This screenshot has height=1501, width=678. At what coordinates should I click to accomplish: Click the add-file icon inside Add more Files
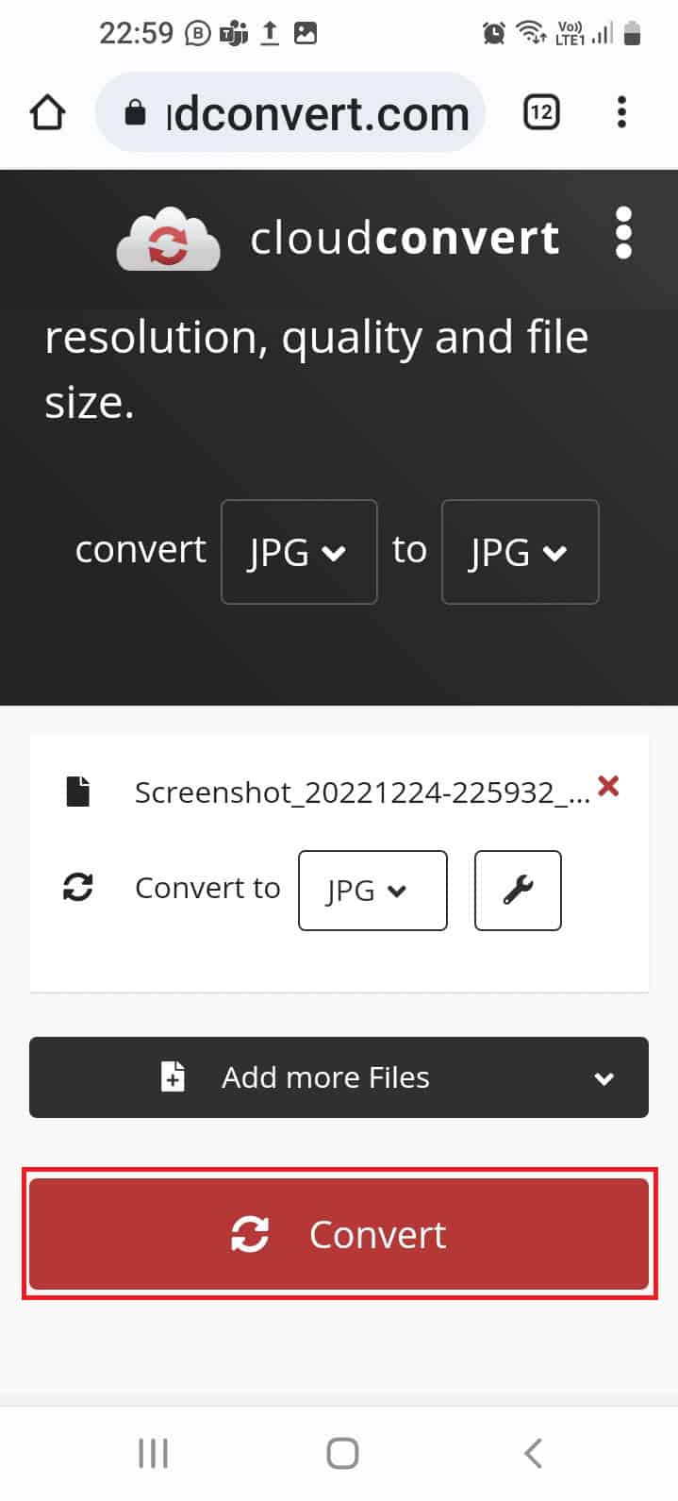tap(173, 1077)
